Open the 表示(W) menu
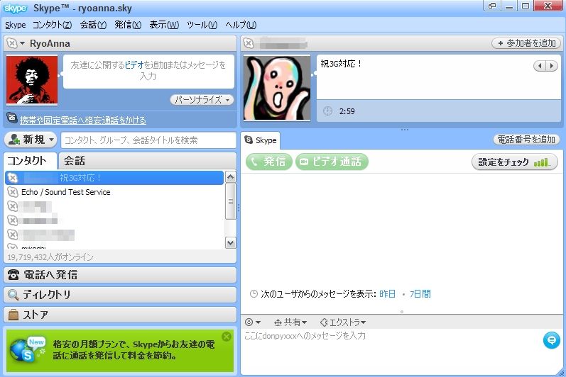Image resolution: width=566 pixels, height=377 pixels. coord(164,25)
